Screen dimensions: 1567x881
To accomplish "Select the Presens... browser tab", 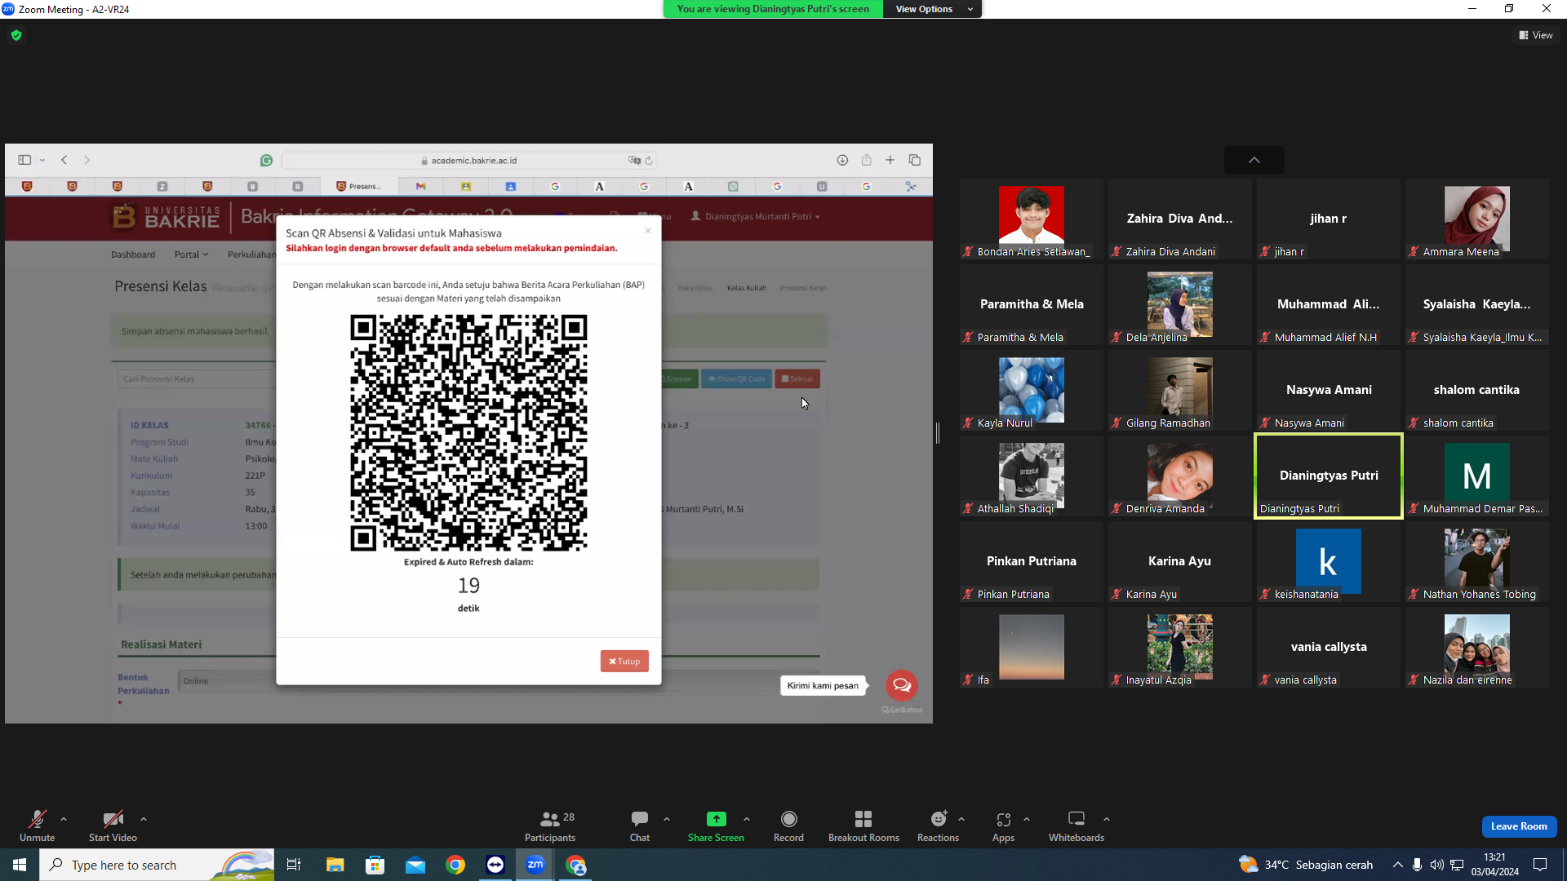I will click(359, 187).
